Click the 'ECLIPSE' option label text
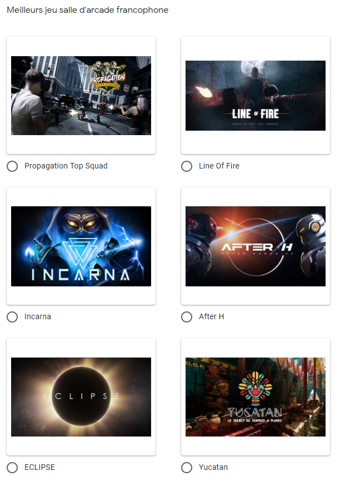Image resolution: width=340 pixels, height=481 pixels. click(39, 467)
